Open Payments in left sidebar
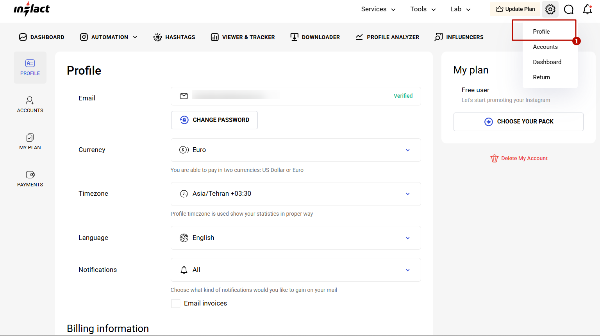 coord(30,179)
